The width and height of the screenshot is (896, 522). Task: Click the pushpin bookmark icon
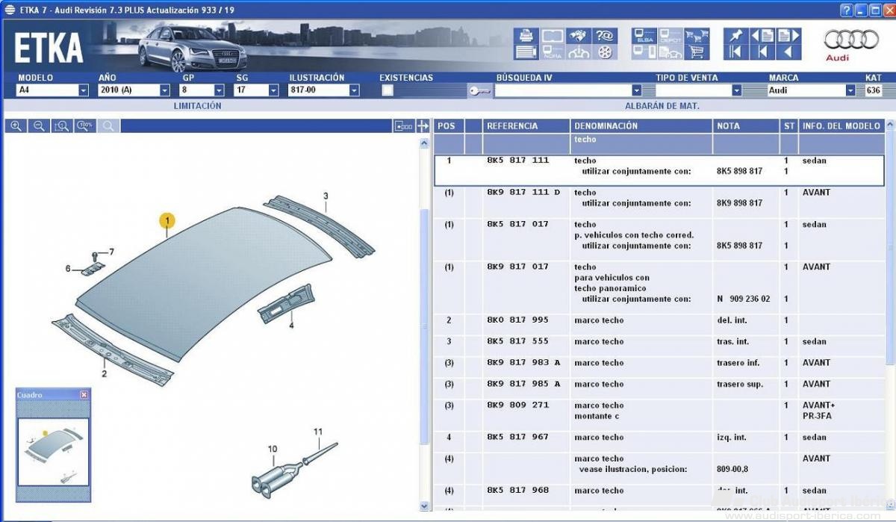(736, 36)
